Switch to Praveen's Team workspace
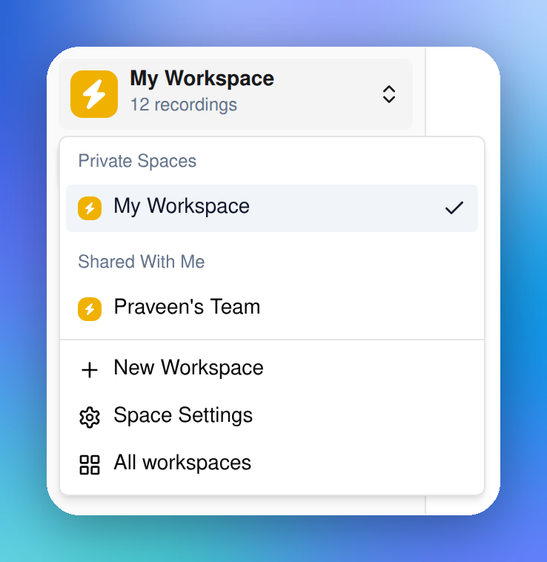The height and width of the screenshot is (562, 547). (x=272, y=309)
